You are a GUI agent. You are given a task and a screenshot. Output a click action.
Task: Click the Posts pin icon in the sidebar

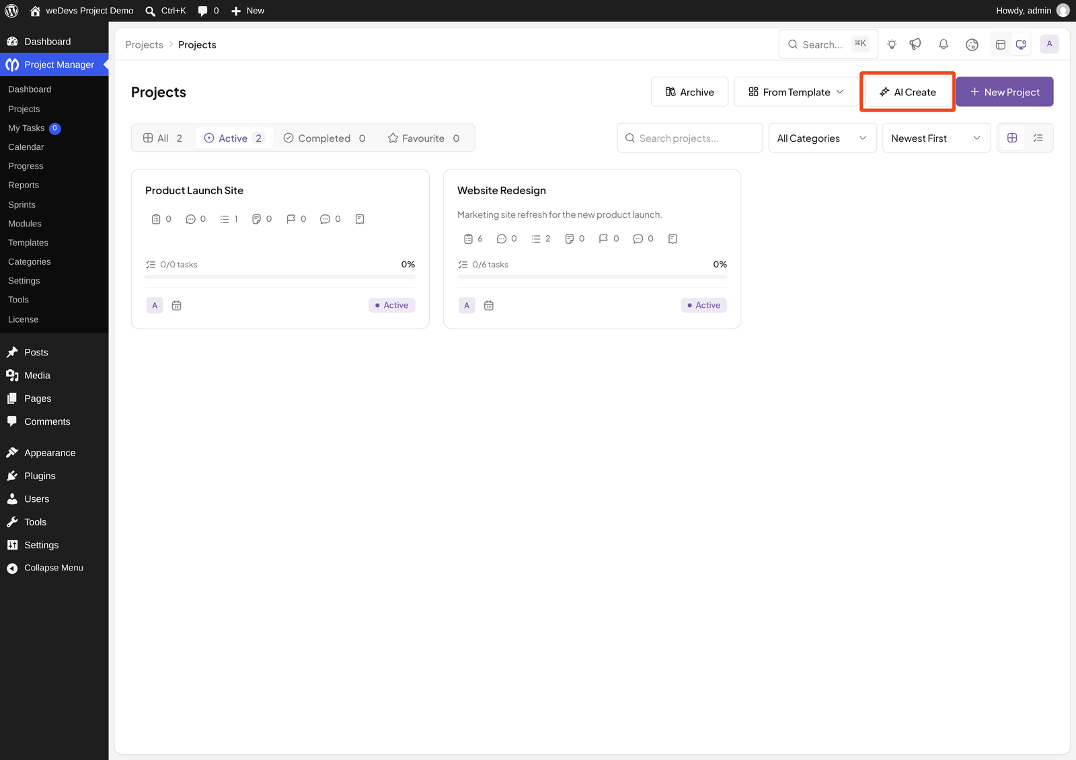[12, 352]
